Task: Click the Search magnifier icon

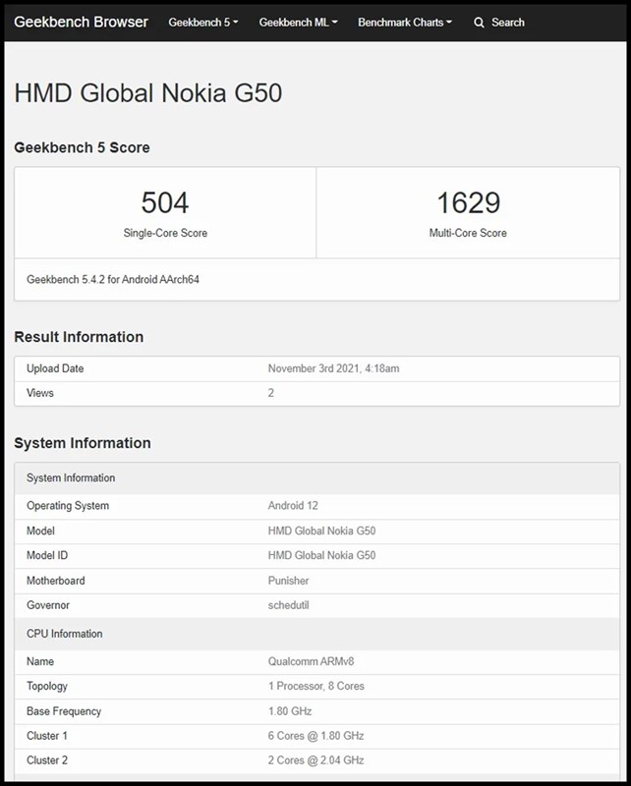Action: tap(479, 22)
